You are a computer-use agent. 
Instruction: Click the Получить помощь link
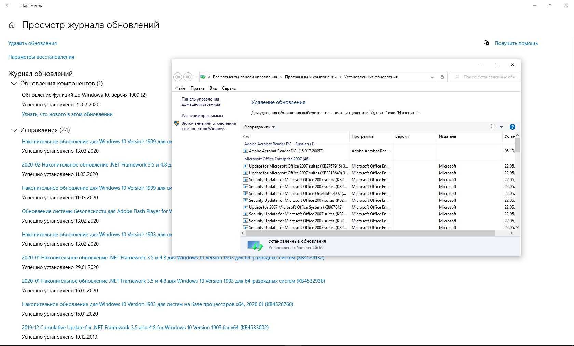click(516, 43)
